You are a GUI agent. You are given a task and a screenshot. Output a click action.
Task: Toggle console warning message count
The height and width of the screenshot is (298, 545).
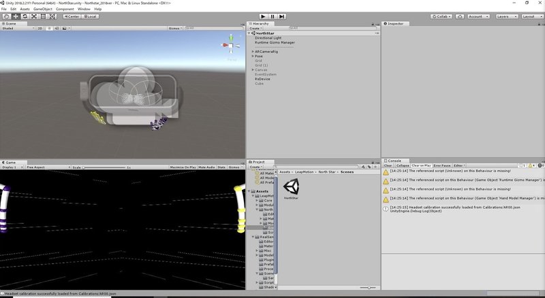click(532, 166)
